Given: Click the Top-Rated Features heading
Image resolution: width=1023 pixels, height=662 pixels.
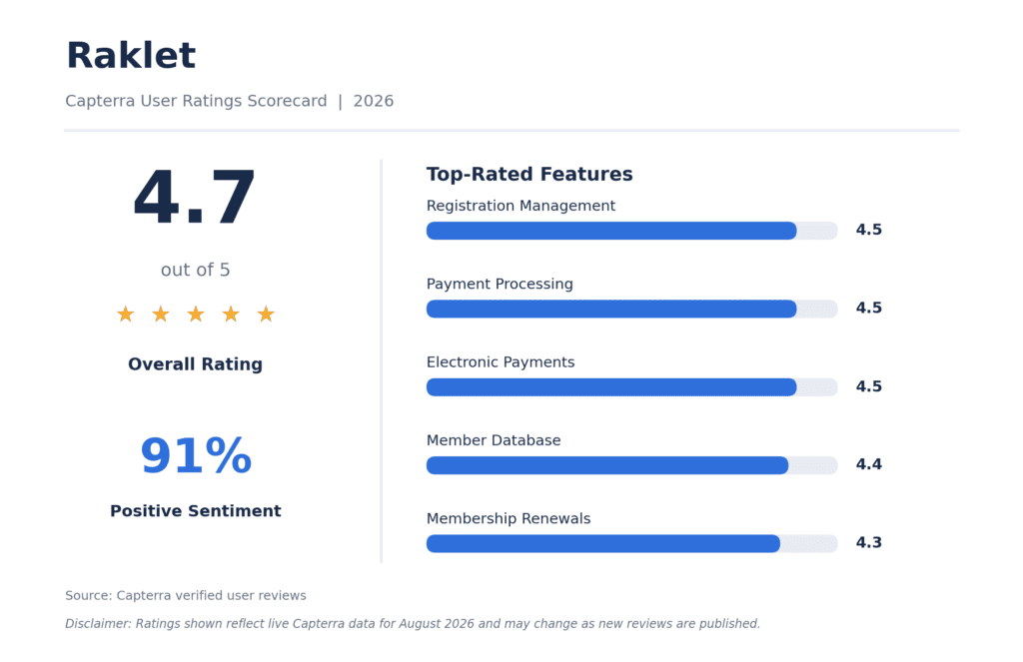Looking at the screenshot, I should click(529, 174).
